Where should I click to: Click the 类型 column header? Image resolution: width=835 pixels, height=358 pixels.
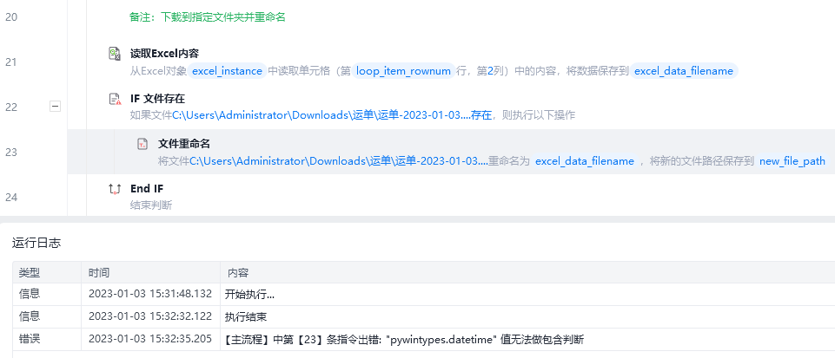[30, 273]
